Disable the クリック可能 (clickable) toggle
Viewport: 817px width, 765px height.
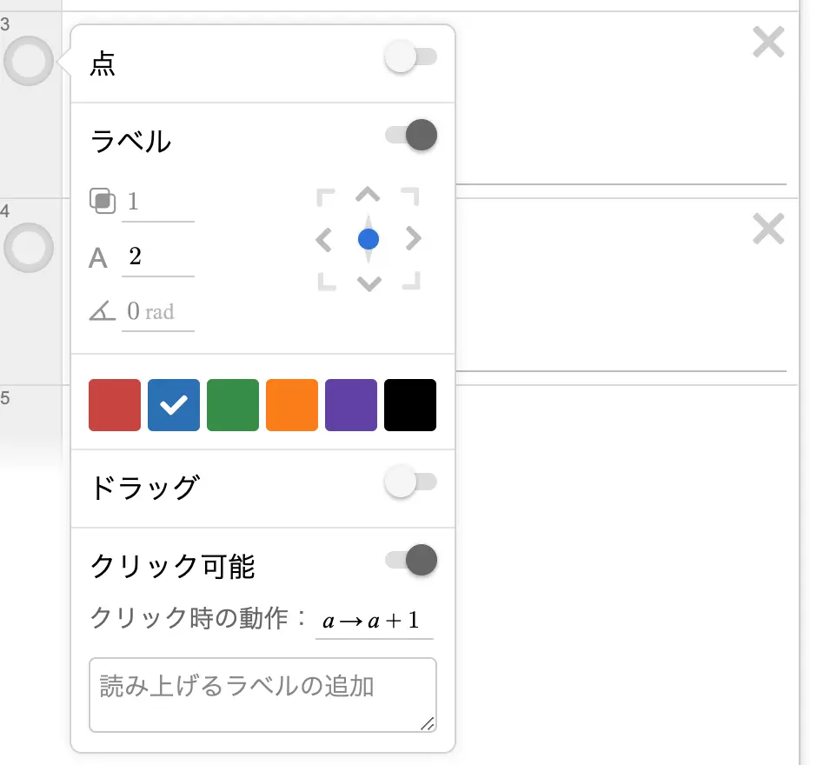pyautogui.click(x=410, y=561)
